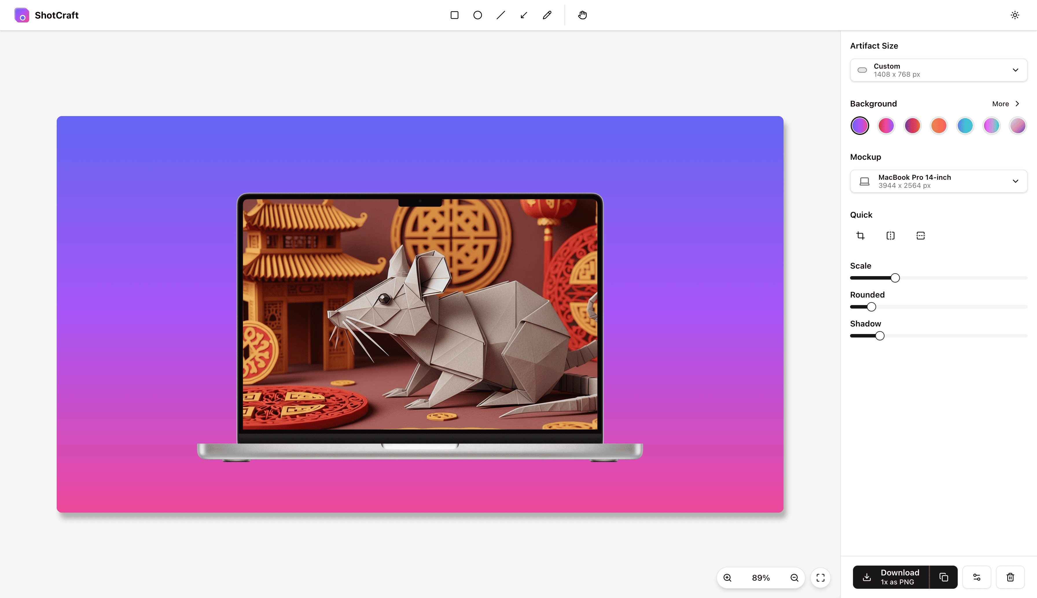Click Download 1x as PNG button
The height and width of the screenshot is (598, 1037).
(x=891, y=577)
